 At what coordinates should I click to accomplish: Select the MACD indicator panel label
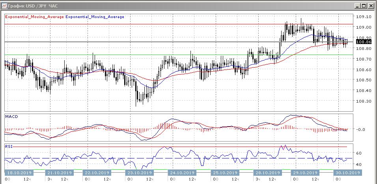click(11, 117)
